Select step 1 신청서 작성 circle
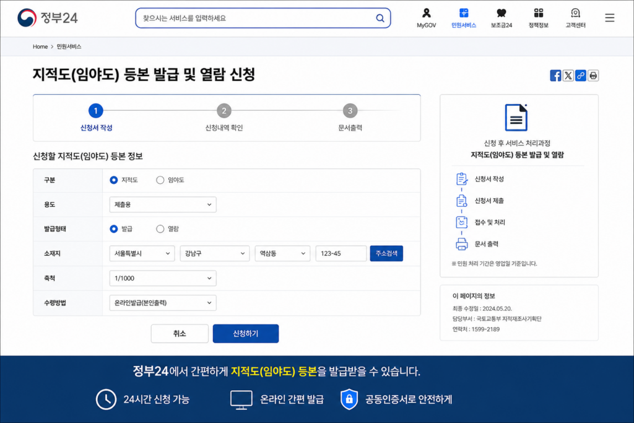 pyautogui.click(x=96, y=110)
